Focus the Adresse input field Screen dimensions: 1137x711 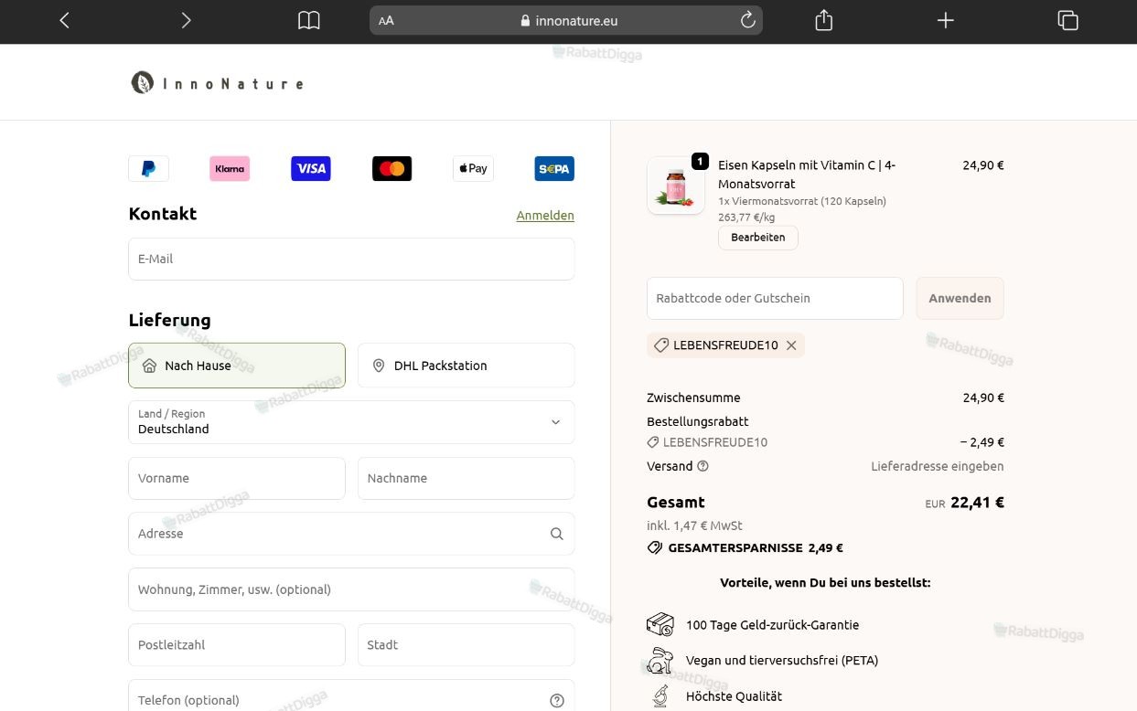(351, 534)
